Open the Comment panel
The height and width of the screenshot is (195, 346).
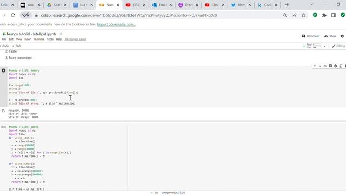[x=310, y=36]
